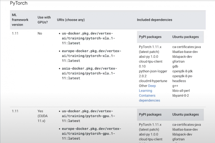Click the PyTorch section heading
The height and width of the screenshot is (143, 215).
coord(19,3)
